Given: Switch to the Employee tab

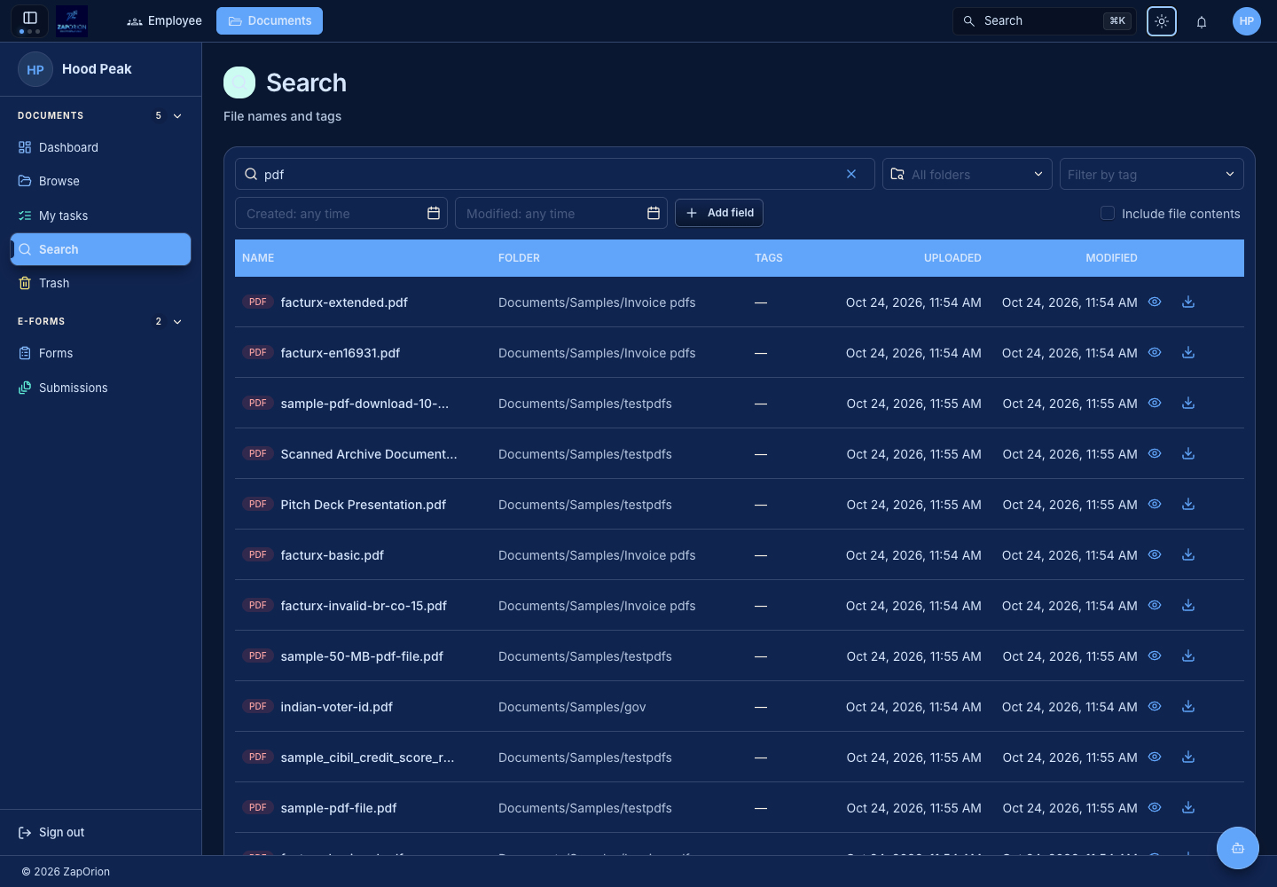Looking at the screenshot, I should click(x=165, y=20).
